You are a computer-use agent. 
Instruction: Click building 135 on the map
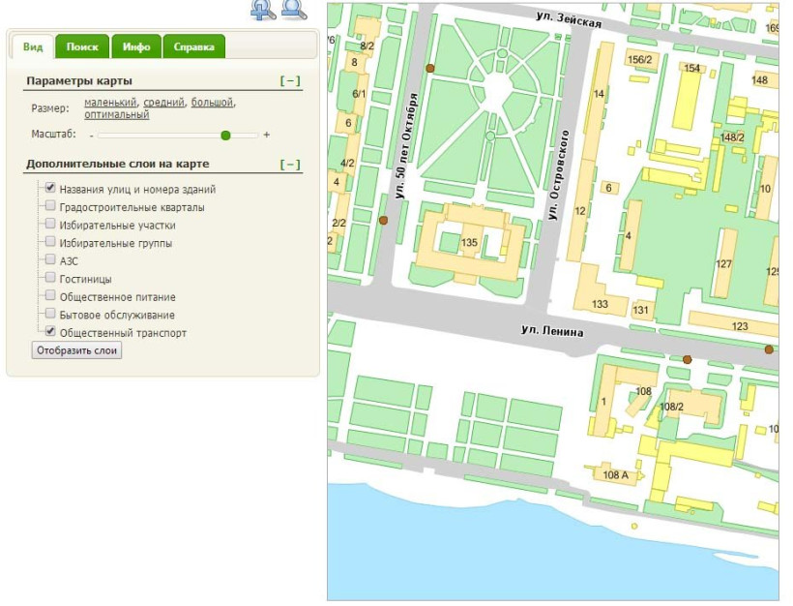(470, 241)
